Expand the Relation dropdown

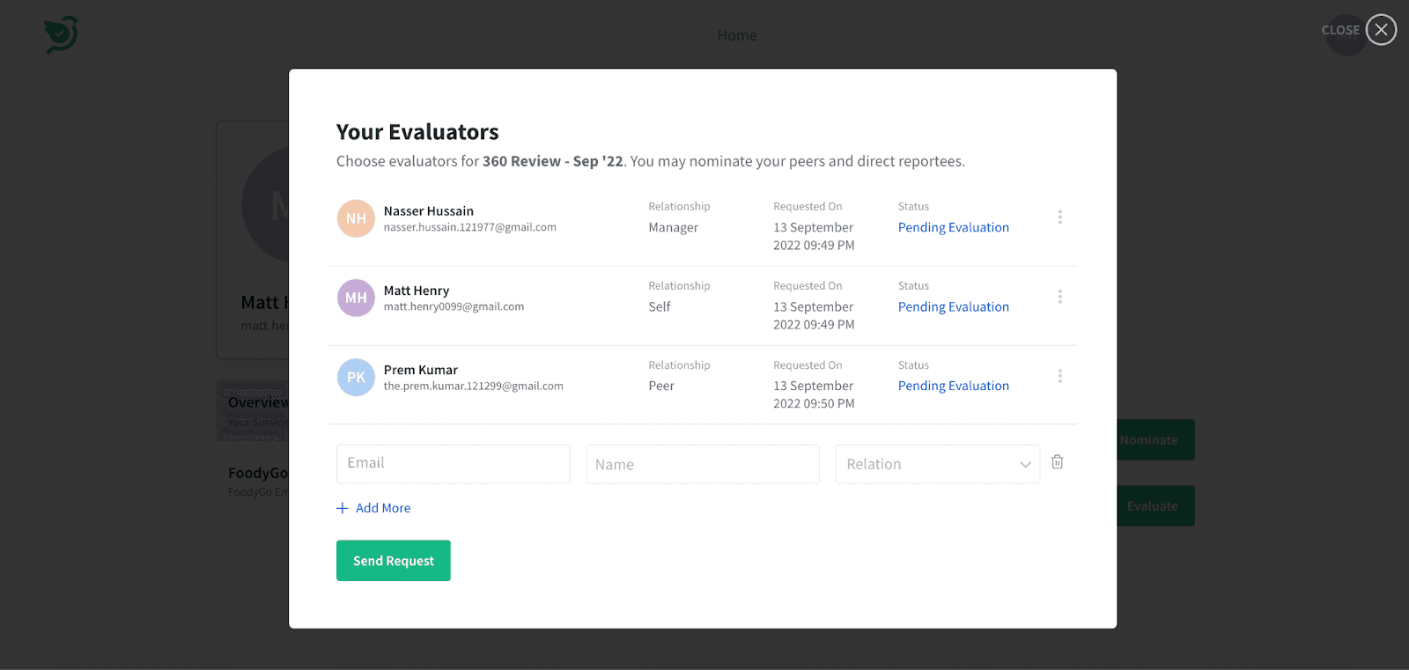tap(937, 464)
